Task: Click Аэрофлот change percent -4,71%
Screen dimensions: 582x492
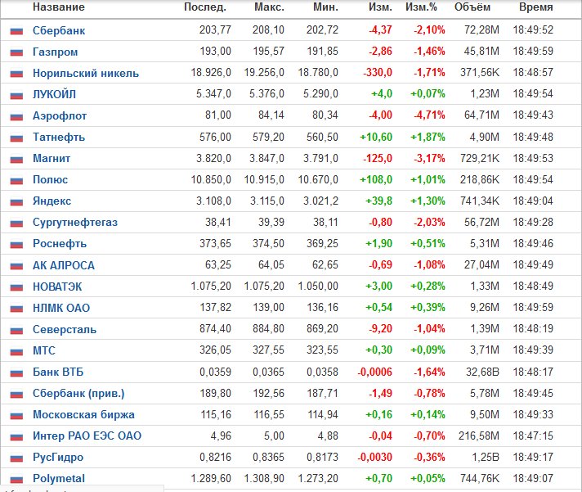Action: pos(429,115)
